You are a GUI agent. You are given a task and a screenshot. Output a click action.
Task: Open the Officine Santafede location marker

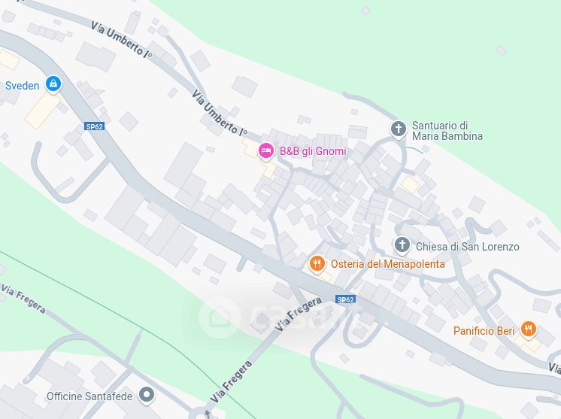tap(147, 396)
